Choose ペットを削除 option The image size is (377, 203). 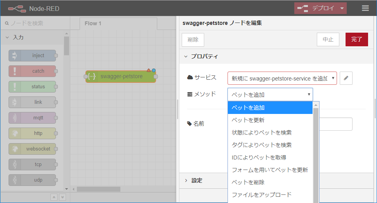[270, 182]
